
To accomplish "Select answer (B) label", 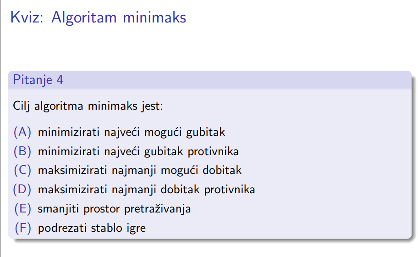I will [22, 151].
